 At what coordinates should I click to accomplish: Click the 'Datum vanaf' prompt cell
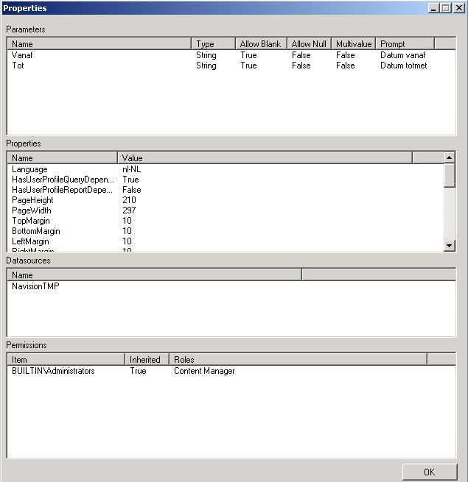click(402, 55)
